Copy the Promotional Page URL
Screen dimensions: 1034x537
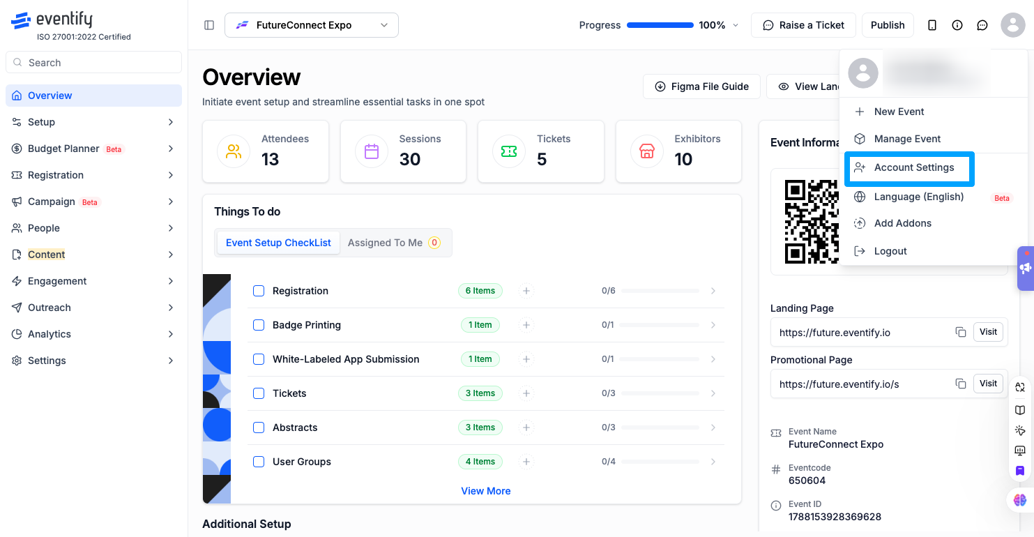961,384
